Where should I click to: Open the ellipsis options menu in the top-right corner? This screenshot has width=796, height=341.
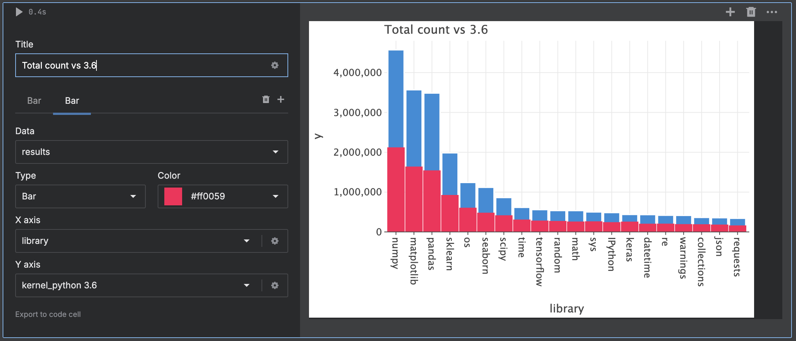pos(772,11)
